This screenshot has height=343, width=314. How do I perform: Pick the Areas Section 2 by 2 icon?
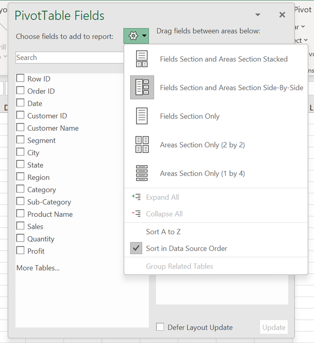142,144
